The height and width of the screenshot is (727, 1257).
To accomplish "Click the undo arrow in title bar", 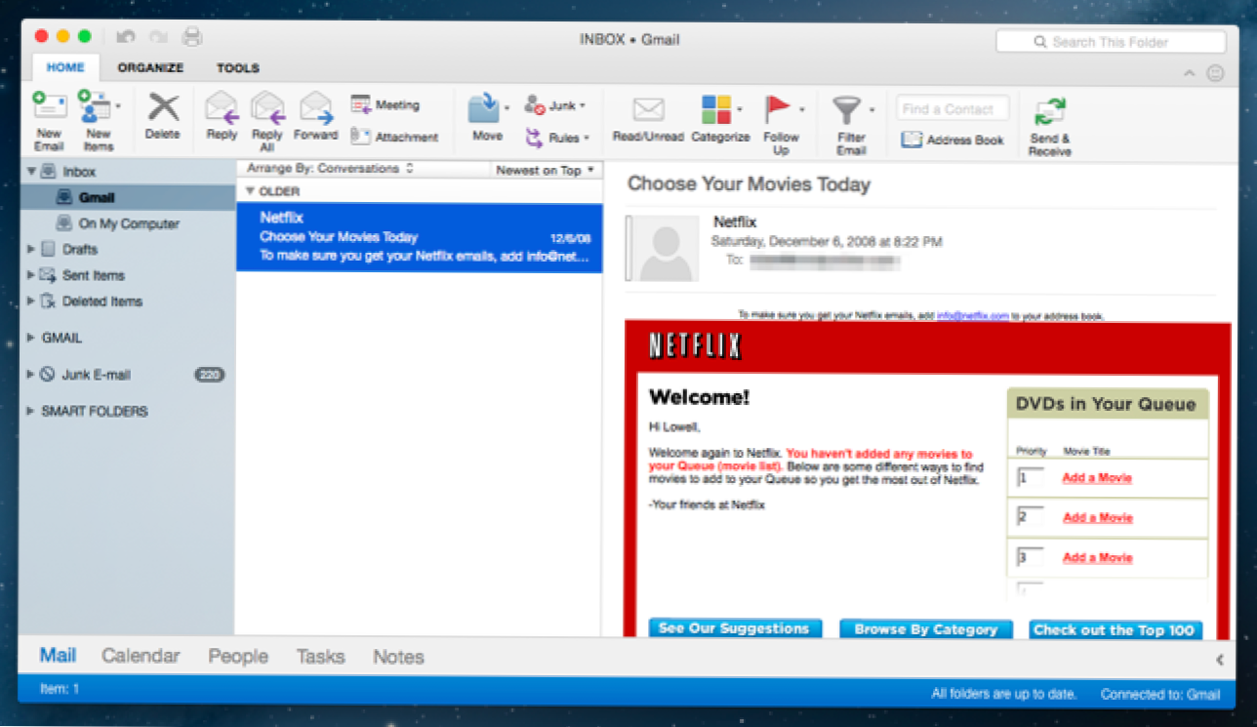I will pyautogui.click(x=126, y=37).
